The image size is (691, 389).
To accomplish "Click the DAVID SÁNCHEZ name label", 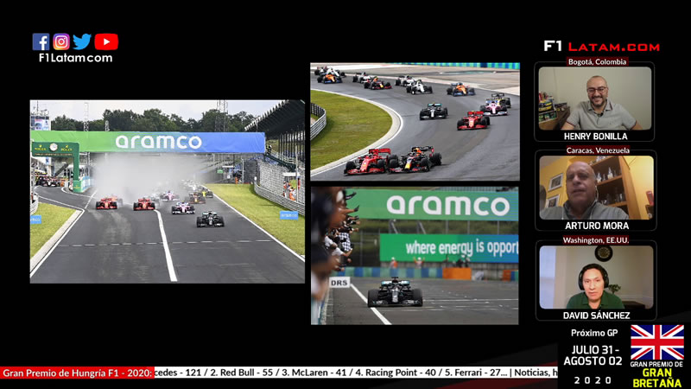I will tap(596, 316).
